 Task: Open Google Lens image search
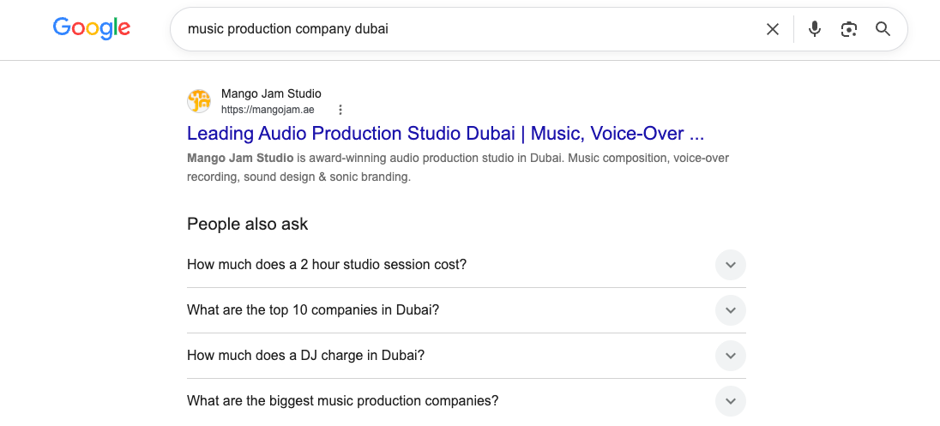point(848,29)
